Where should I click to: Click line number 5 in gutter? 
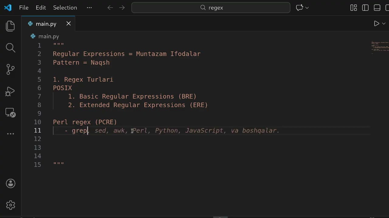click(x=39, y=79)
